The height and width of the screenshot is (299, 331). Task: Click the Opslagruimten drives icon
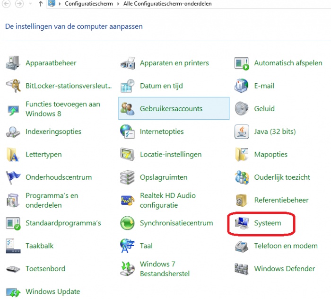[127, 177]
